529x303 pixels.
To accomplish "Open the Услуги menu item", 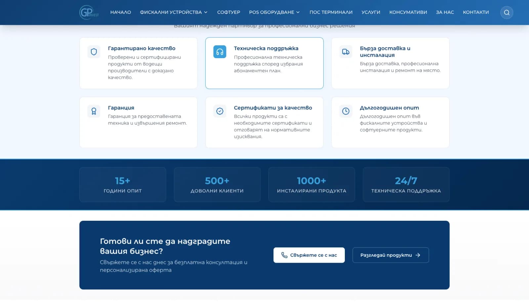I will click(371, 12).
